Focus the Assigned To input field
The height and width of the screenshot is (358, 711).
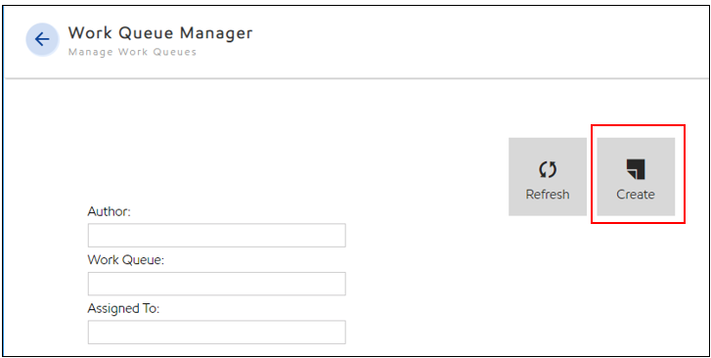point(217,333)
